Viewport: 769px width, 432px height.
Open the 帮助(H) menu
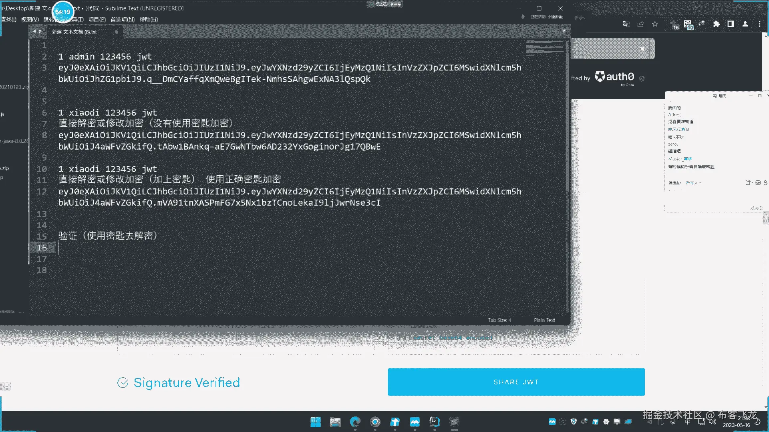click(x=149, y=19)
